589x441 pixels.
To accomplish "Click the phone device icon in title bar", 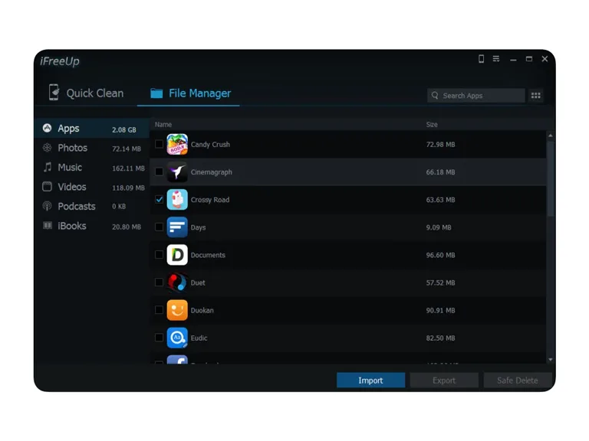I will pyautogui.click(x=481, y=59).
